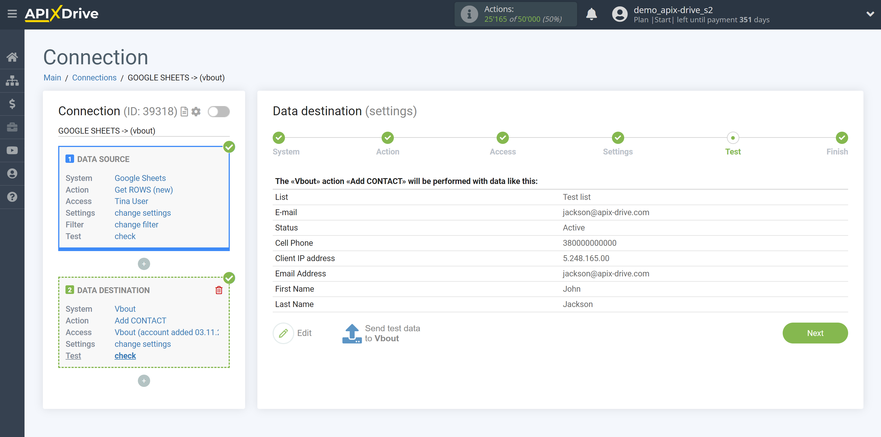The width and height of the screenshot is (881, 437).
Task: Select the Client IP address value
Action: (586, 258)
